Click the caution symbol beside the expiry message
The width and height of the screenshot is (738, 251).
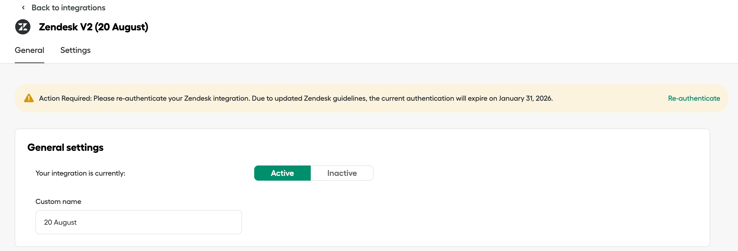(29, 98)
